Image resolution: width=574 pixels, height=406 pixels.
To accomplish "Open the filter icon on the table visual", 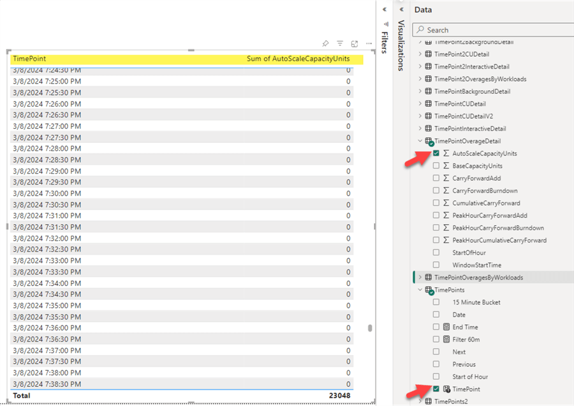I will coord(340,43).
